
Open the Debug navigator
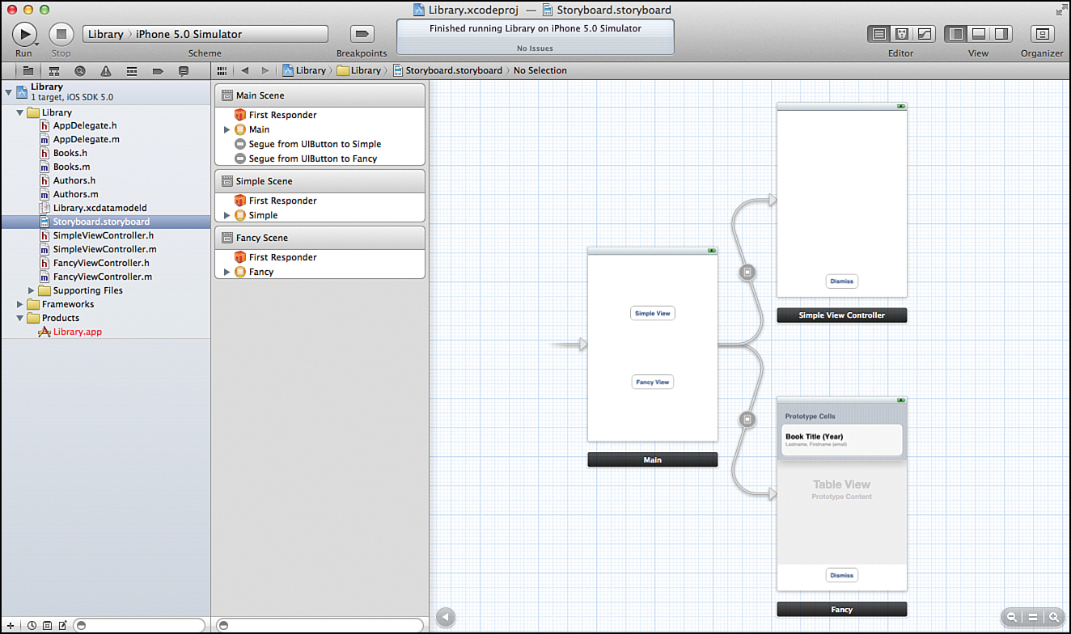(x=131, y=70)
